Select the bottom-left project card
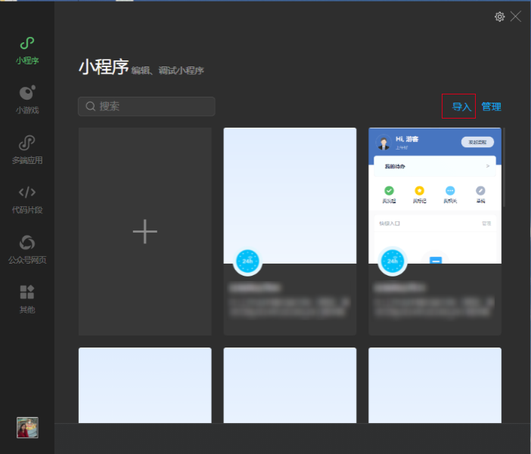Screen dimensions: 531x454 coord(144,385)
